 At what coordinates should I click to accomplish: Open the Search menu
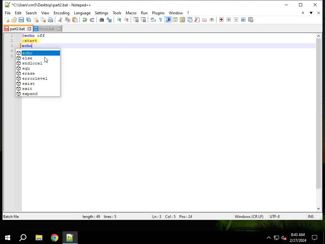31,13
